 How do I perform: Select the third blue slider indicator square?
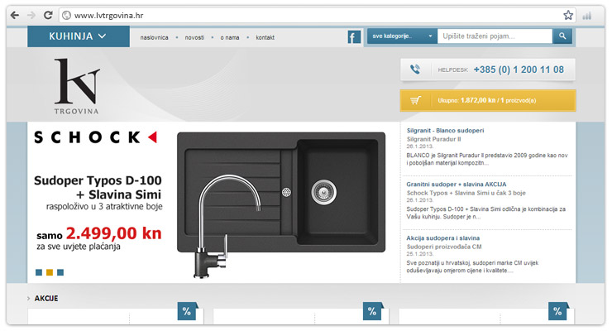pyautogui.click(x=60, y=272)
